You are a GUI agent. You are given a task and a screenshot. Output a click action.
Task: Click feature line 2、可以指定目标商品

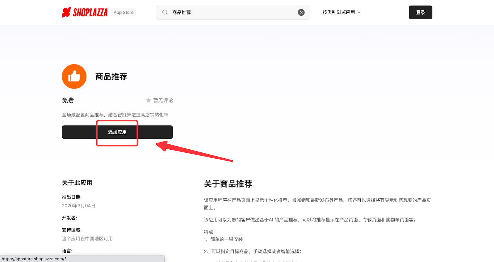(x=253, y=252)
